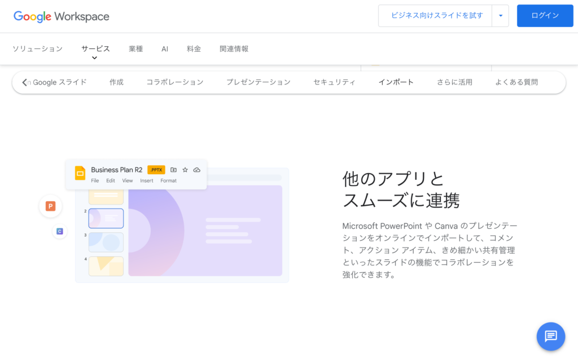Open dropdown arrow next to ビジネス向けスライドを試す
Screen dimensions: 578x363
tap(501, 16)
